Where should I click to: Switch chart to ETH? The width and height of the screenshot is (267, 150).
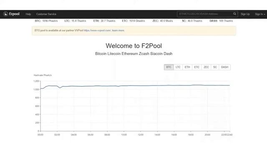(187, 67)
